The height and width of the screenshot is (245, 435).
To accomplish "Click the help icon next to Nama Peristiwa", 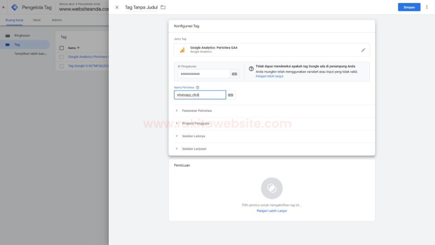I will 198,88.
